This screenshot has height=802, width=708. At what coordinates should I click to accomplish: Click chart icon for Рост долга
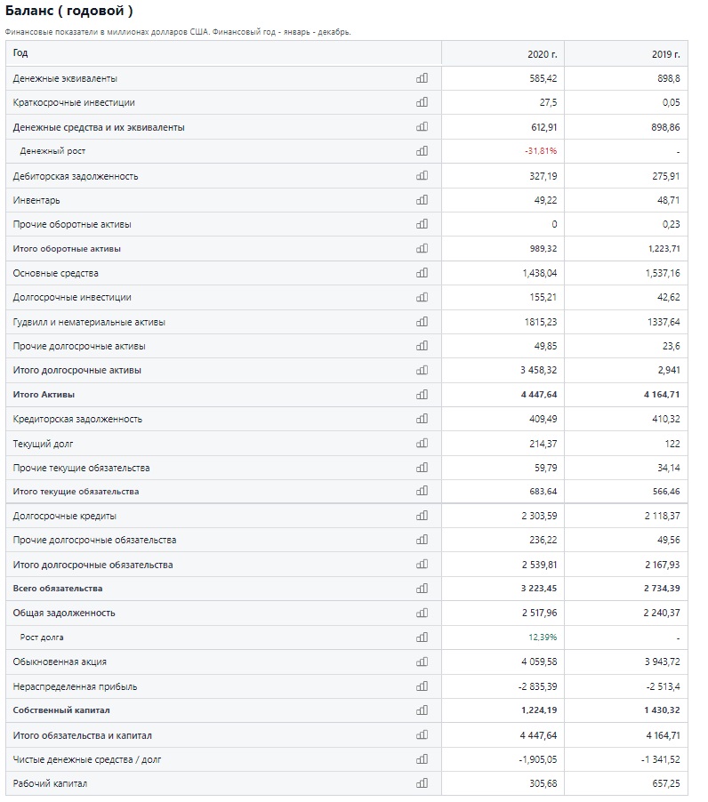pyautogui.click(x=422, y=638)
